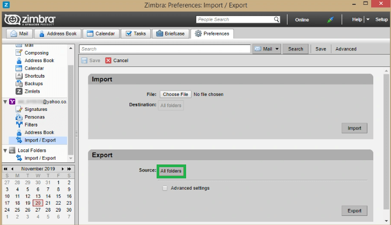Select November 25 in mini calendar

(17, 210)
